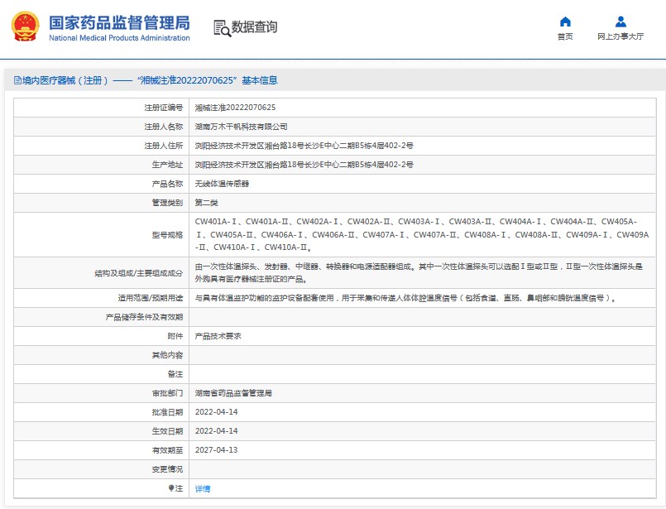The image size is (666, 509).
Task: Click the document icon before 境内医疗器械
Action: [17, 80]
